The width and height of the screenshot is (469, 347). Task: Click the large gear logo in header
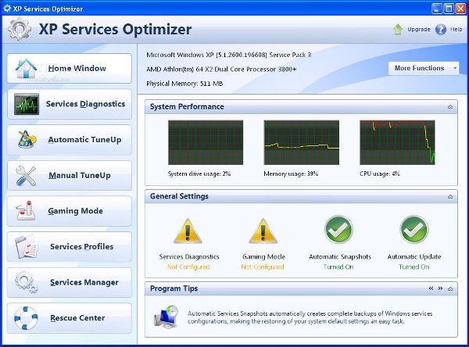[x=20, y=29]
